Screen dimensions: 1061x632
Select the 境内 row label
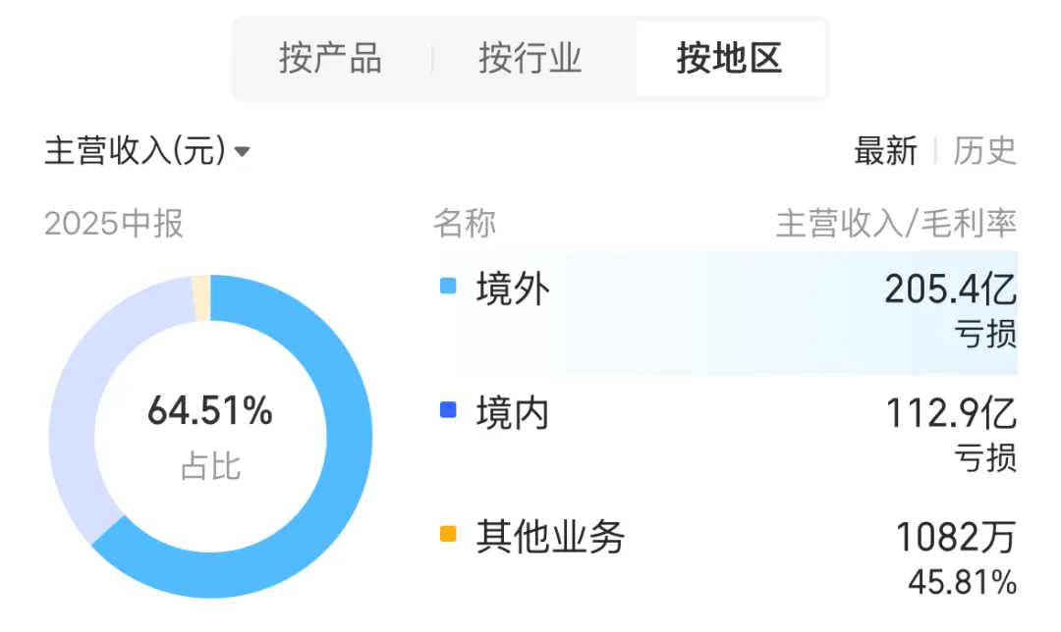(x=513, y=412)
